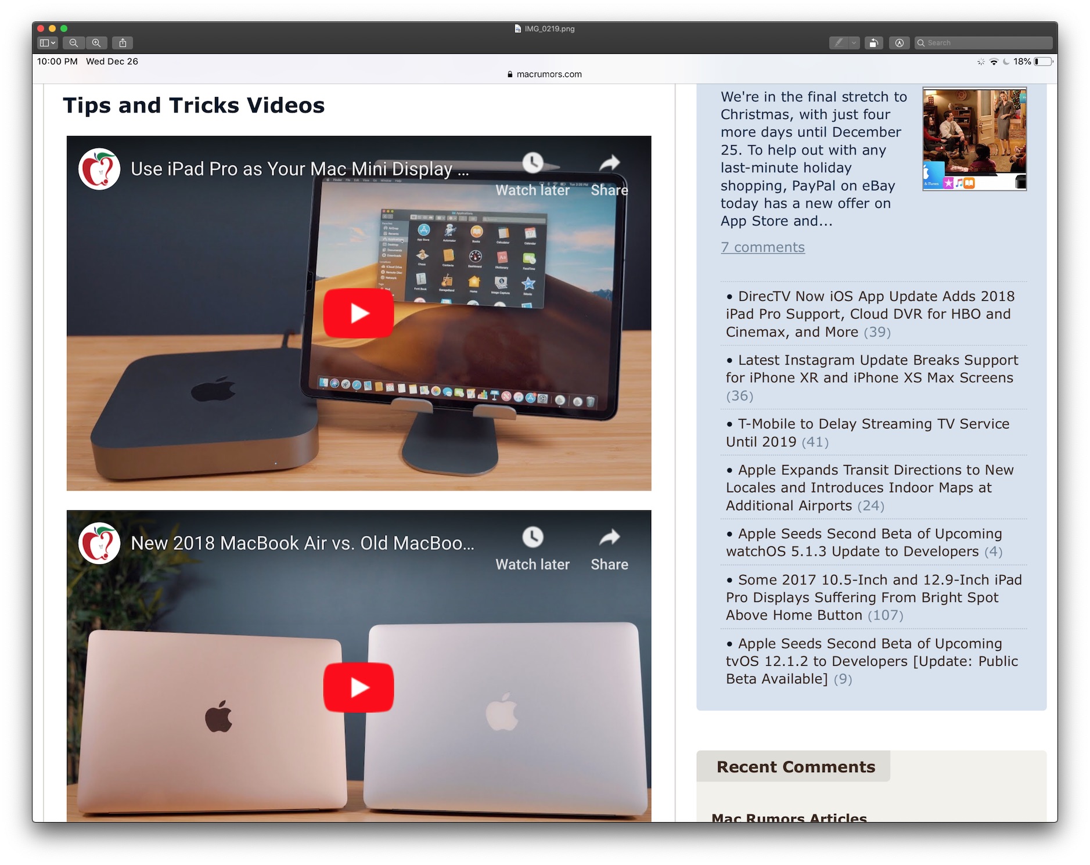
Task: Select the highlight pen tool in toolbar
Action: (839, 43)
